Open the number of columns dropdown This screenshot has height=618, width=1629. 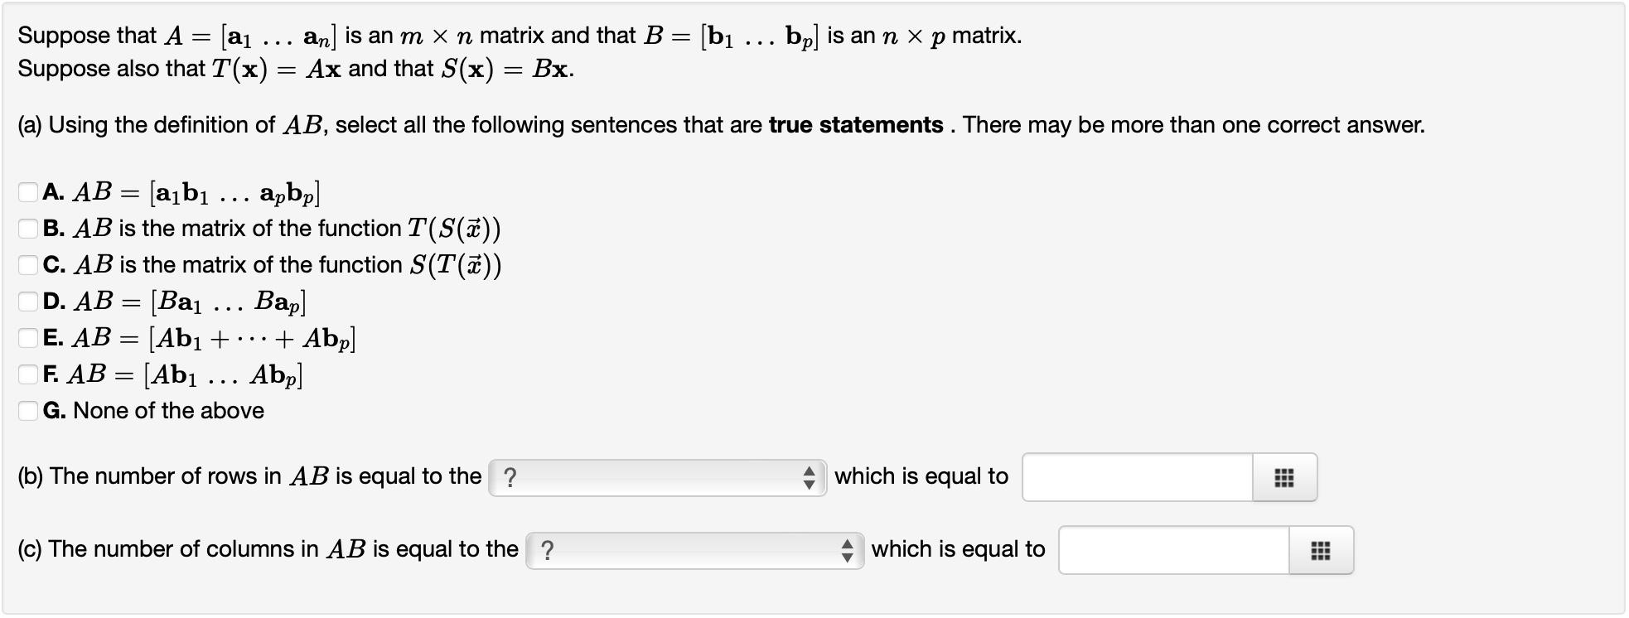(694, 551)
